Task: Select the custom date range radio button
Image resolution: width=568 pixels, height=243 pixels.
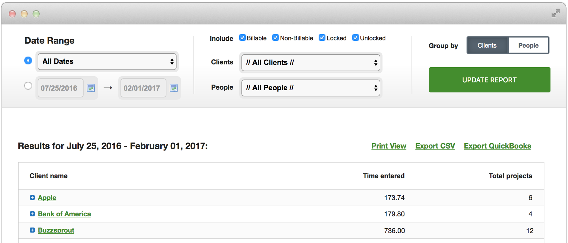Action: [x=28, y=86]
